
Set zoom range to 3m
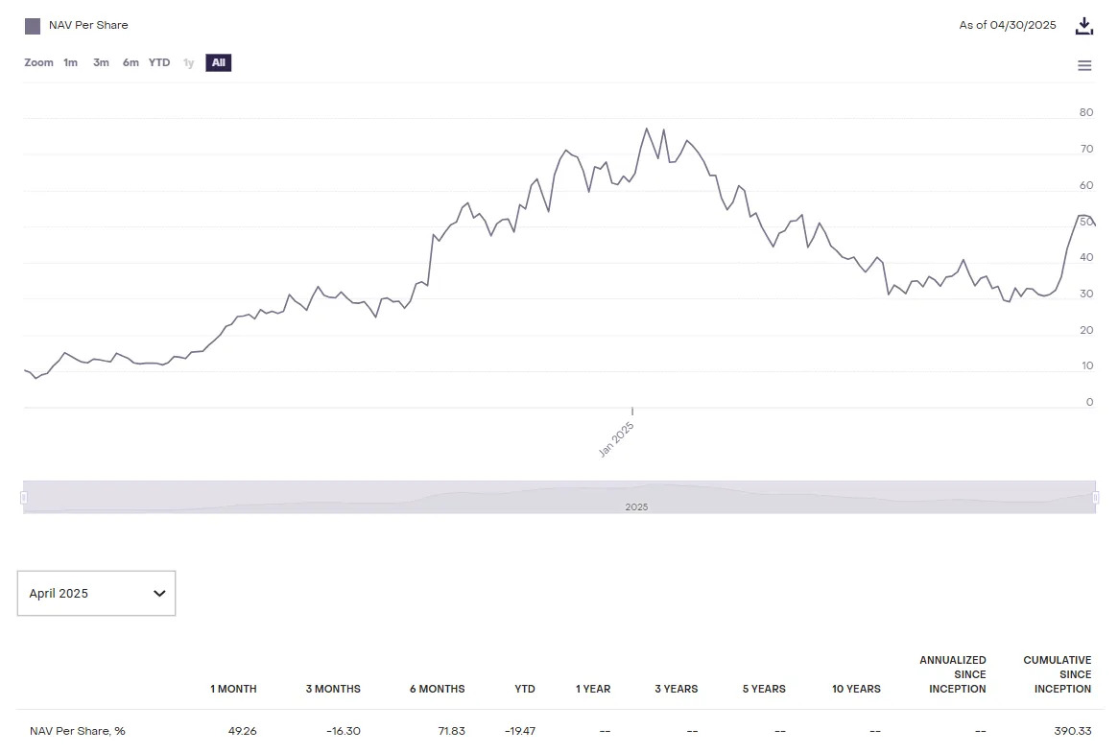[101, 63]
